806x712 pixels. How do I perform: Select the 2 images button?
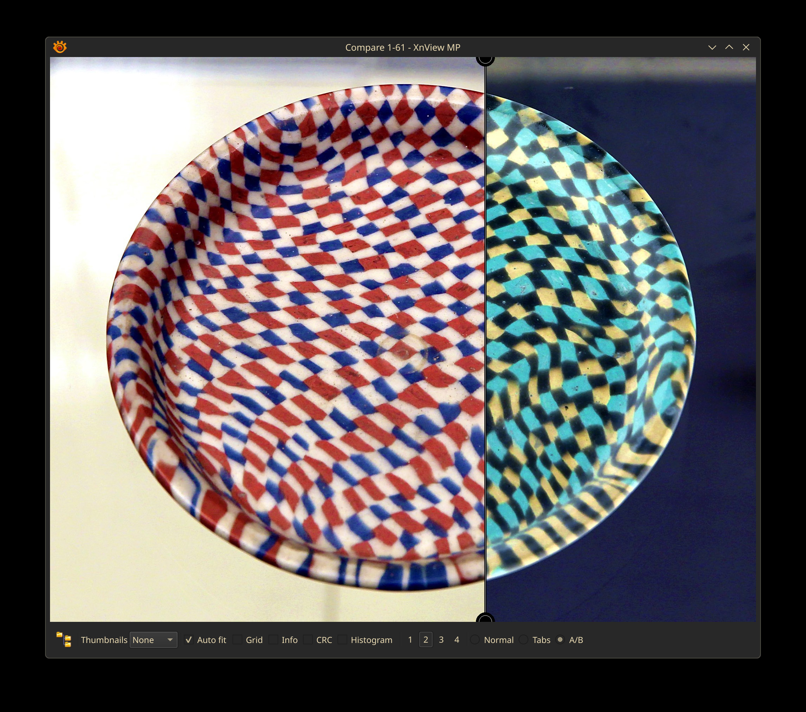tap(426, 640)
